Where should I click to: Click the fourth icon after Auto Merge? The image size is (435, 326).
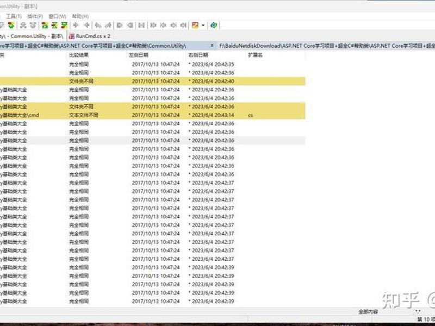183,25
